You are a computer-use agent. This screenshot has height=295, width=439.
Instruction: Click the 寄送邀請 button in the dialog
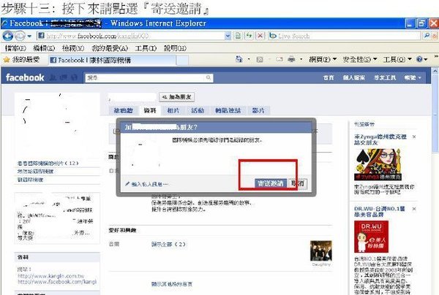(271, 183)
